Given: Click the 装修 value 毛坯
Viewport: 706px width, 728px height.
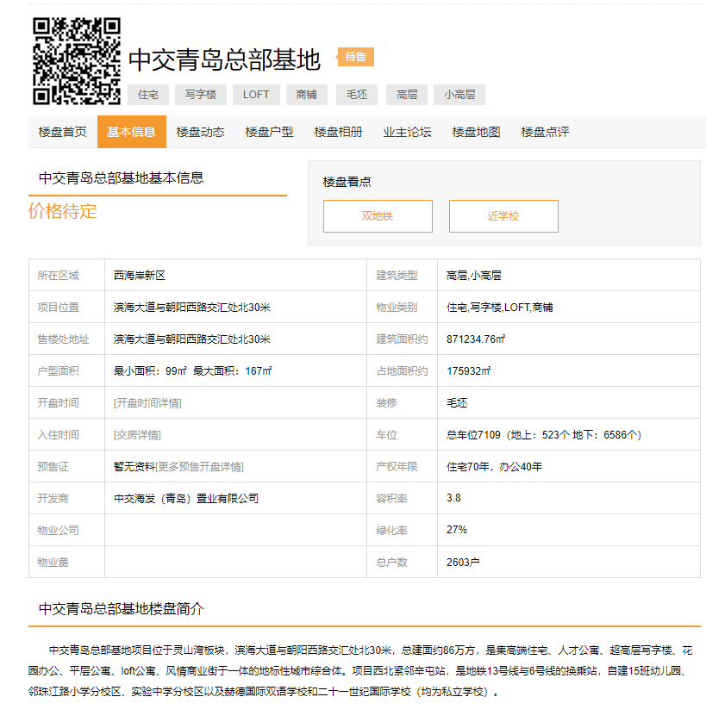Looking at the screenshot, I should [x=457, y=403].
